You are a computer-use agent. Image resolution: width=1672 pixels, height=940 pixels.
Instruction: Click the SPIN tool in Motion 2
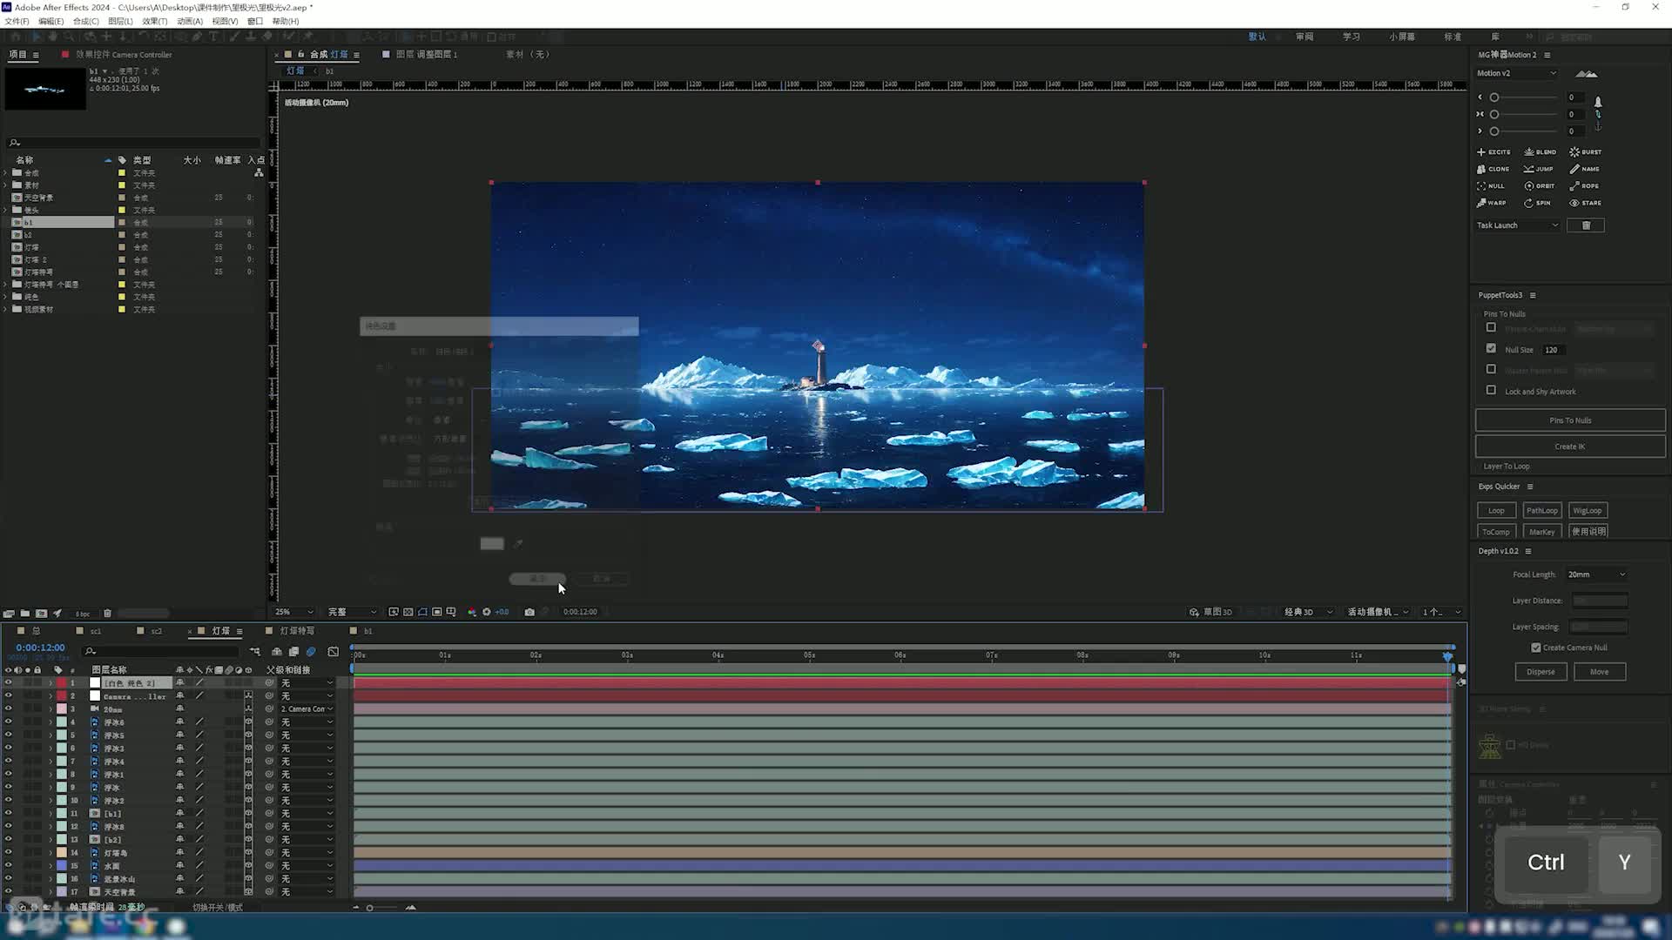coord(1537,203)
